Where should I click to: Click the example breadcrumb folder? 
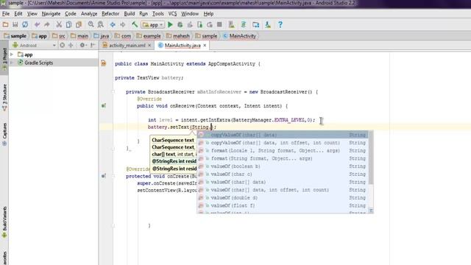[x=149, y=36]
